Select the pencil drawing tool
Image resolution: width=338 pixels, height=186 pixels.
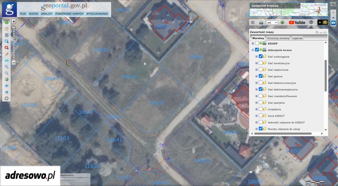pyautogui.click(x=7, y=54)
